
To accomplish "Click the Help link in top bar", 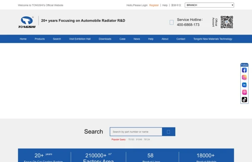I will click(x=165, y=5).
